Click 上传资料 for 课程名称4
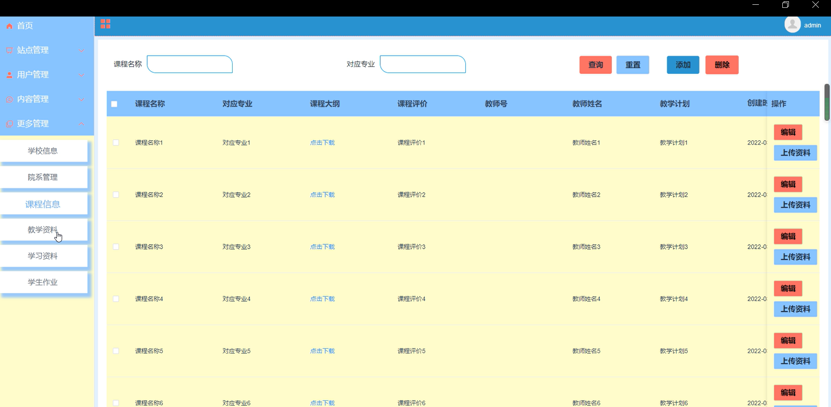 [x=795, y=309]
